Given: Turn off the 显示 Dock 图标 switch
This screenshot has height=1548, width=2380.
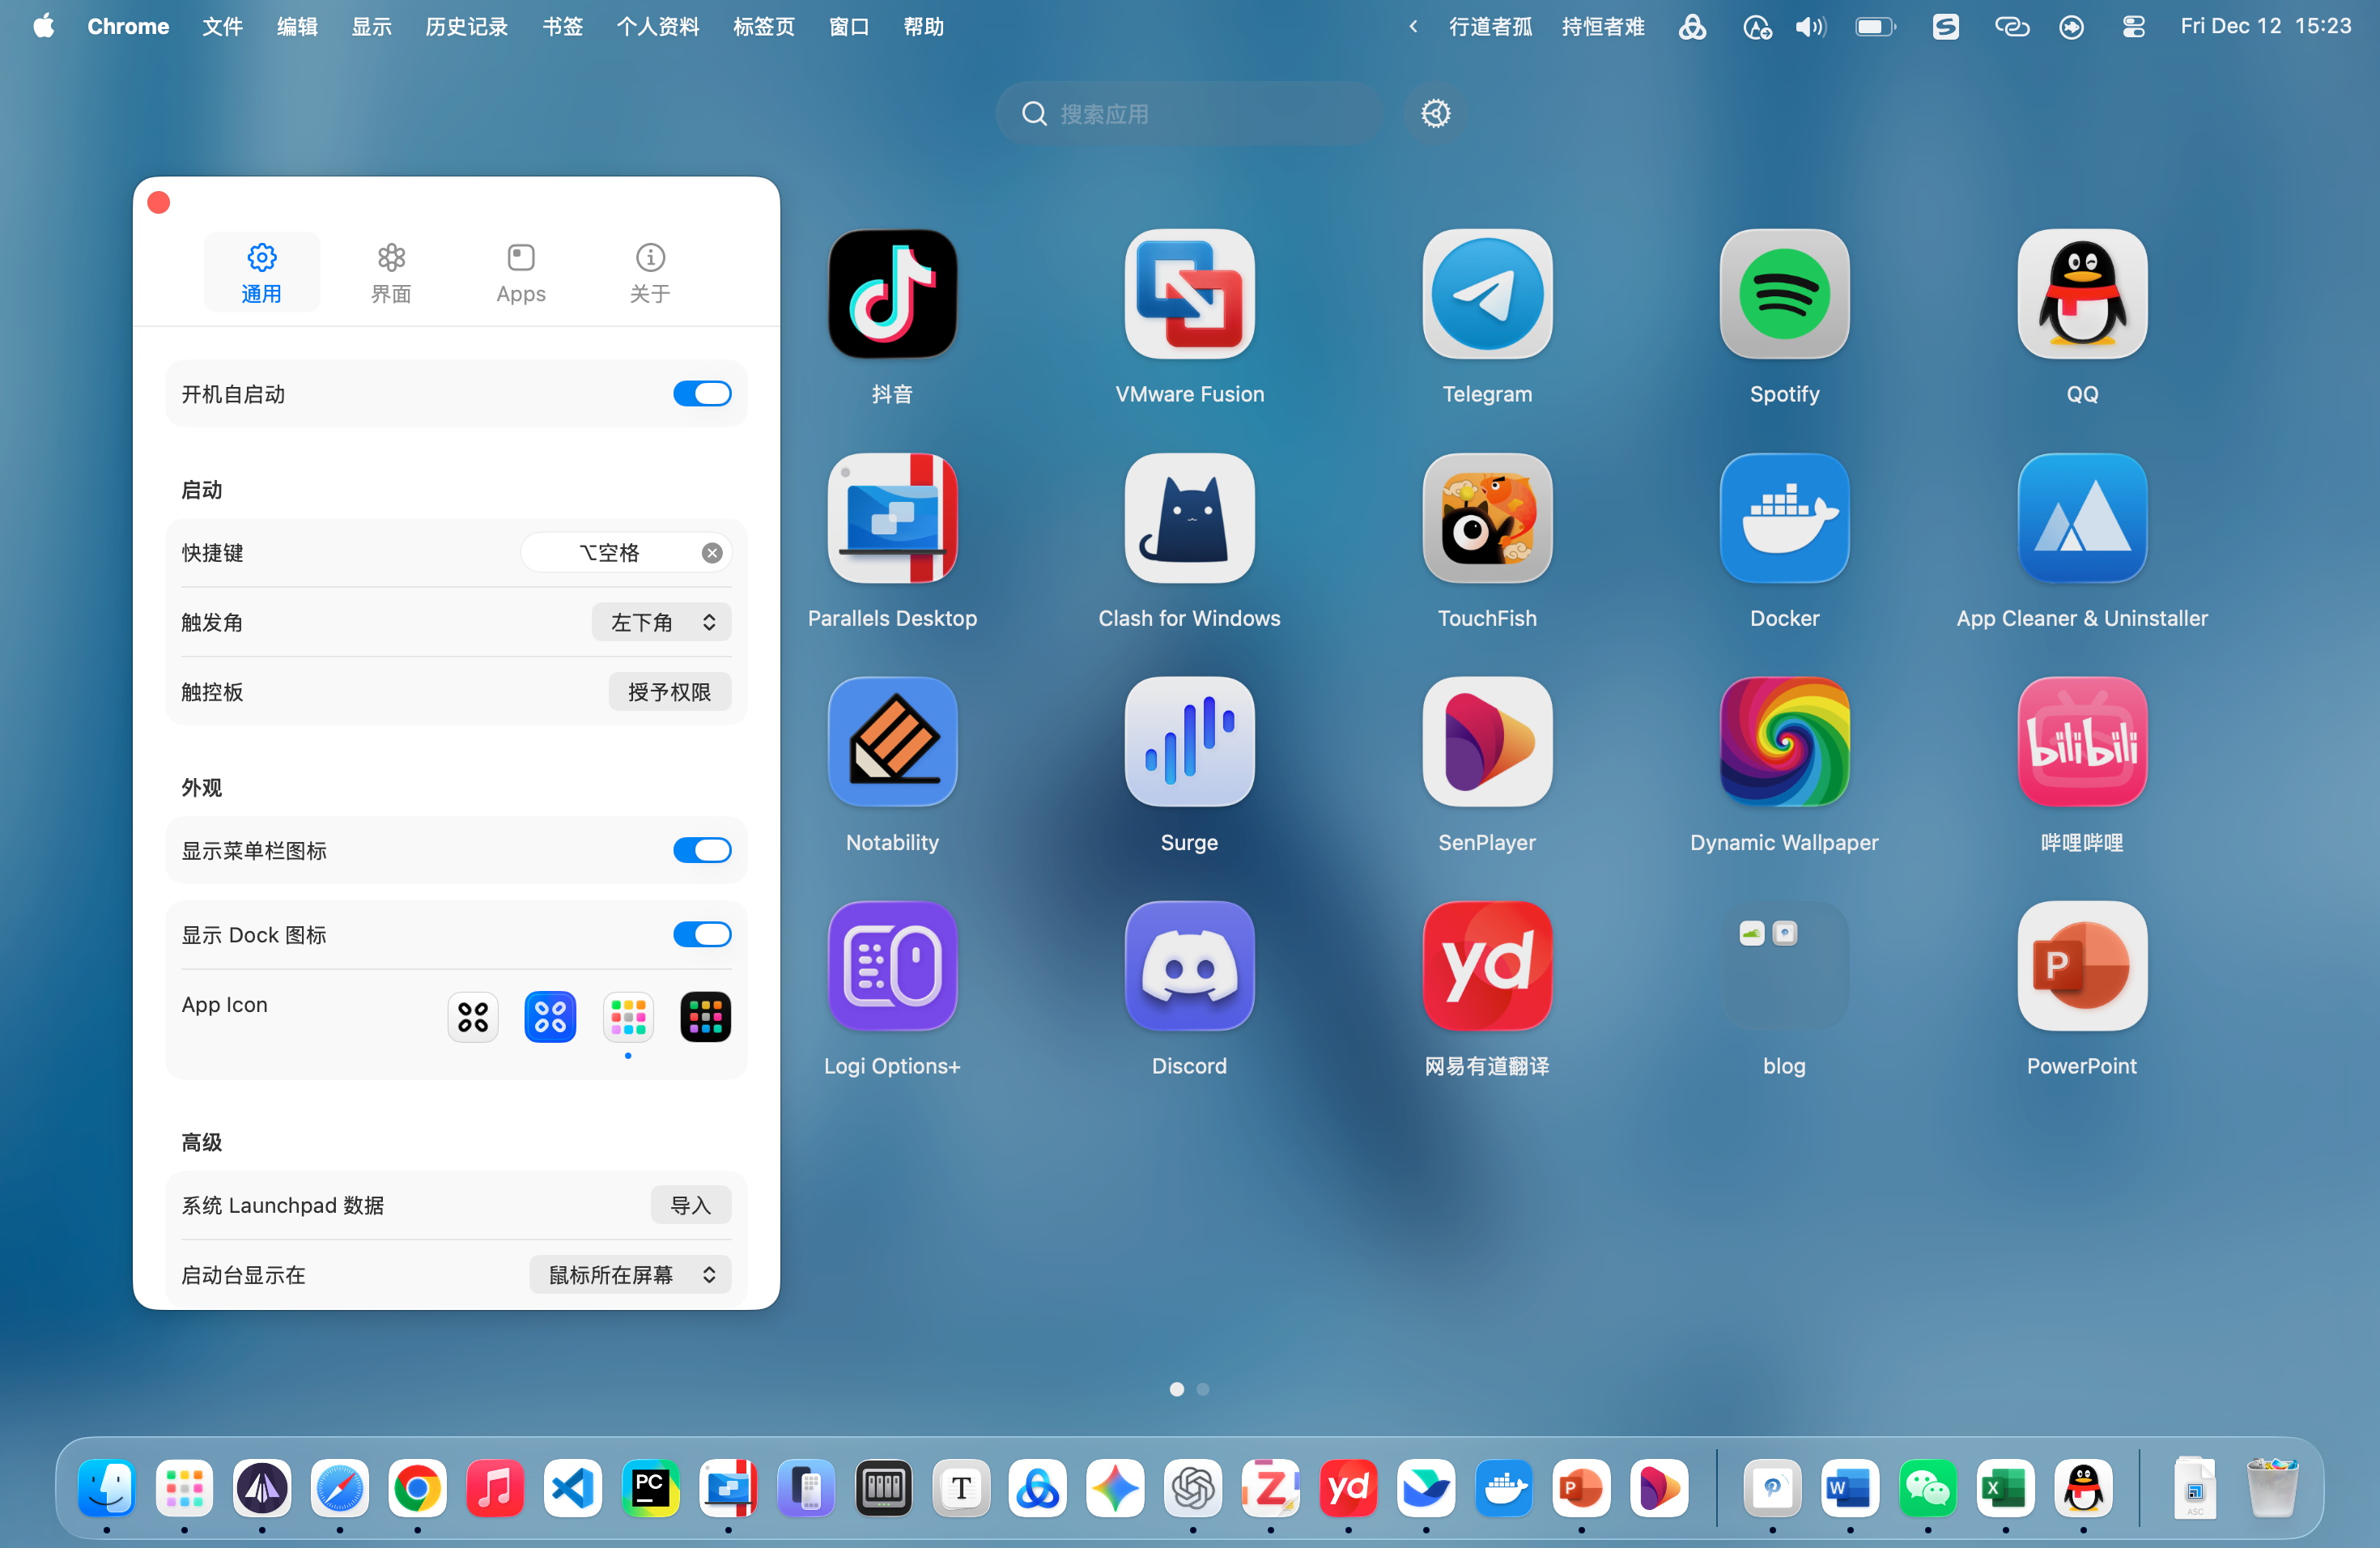Looking at the screenshot, I should (x=702, y=934).
